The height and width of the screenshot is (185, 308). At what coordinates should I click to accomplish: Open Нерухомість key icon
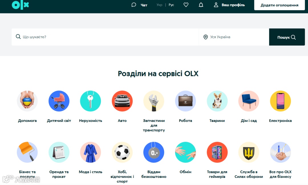pos(91,101)
